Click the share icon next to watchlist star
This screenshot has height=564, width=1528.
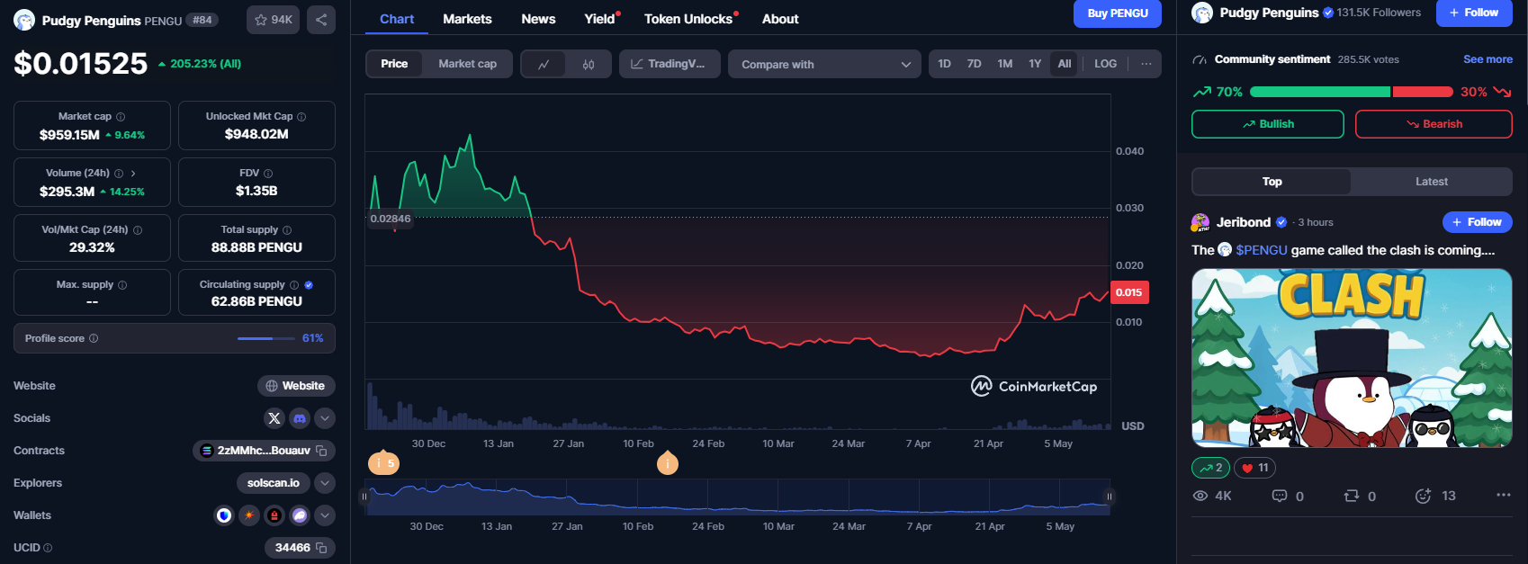[321, 20]
